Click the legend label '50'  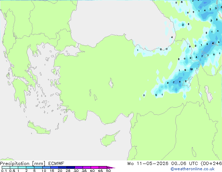(108, 171)
